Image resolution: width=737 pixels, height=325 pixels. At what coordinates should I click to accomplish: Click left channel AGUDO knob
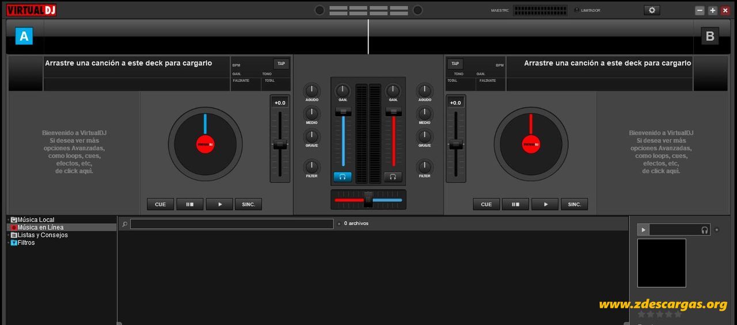point(311,90)
